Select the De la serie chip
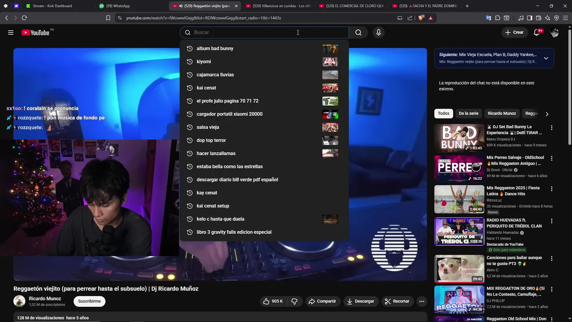This screenshot has height=322, width=572. (468, 114)
